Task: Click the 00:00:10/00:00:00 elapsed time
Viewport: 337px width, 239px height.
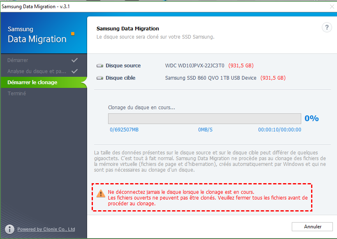Action: click(279, 130)
